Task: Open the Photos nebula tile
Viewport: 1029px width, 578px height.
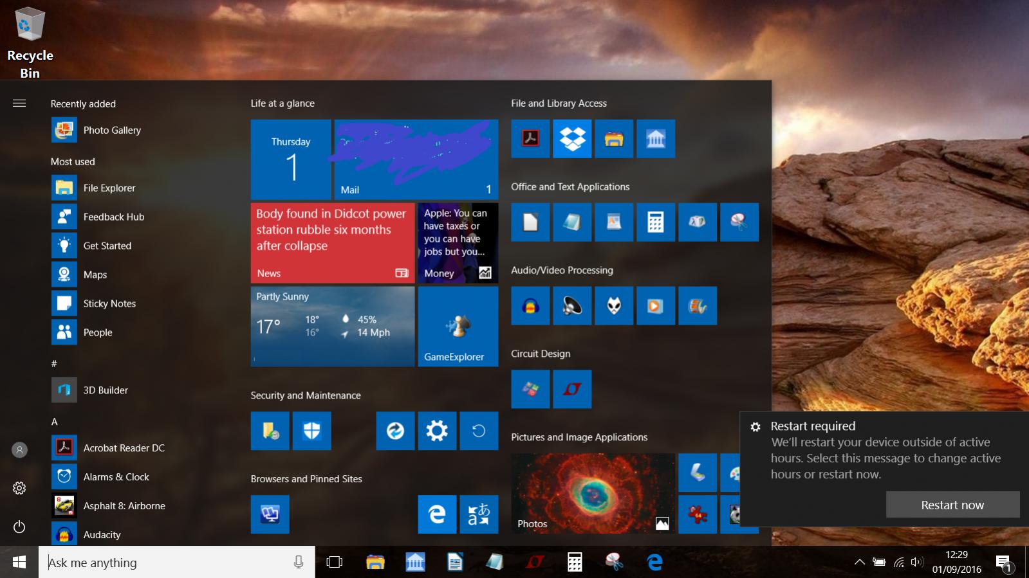Action: point(593,494)
